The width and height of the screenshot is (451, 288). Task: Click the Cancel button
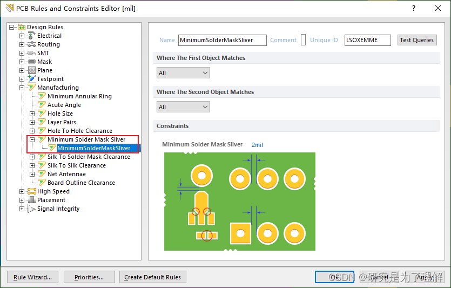379,277
